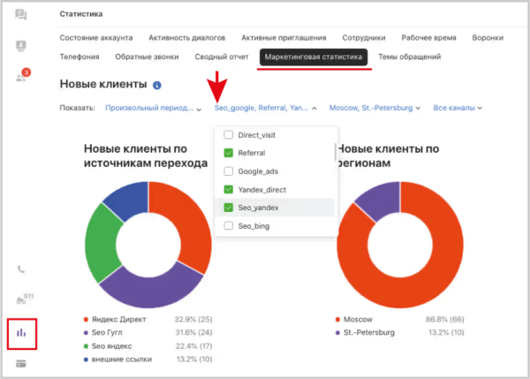This screenshot has height=379, width=530.
Task: Click the Moscow legend color dot
Action: coord(337,320)
